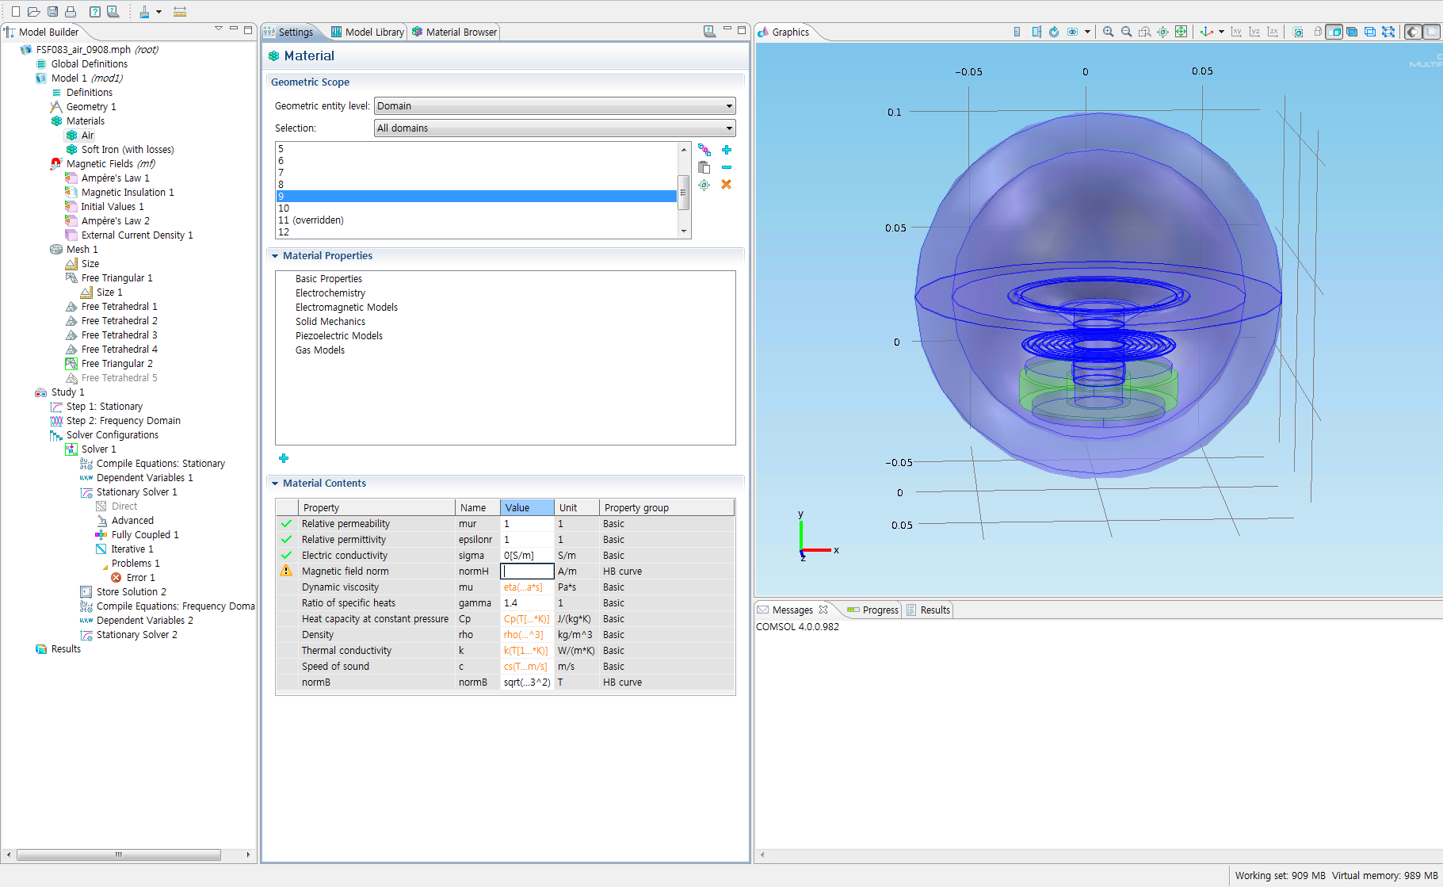This screenshot has width=1443, height=887.
Task: Click the orange Clear Selection X icon
Action: tap(726, 185)
